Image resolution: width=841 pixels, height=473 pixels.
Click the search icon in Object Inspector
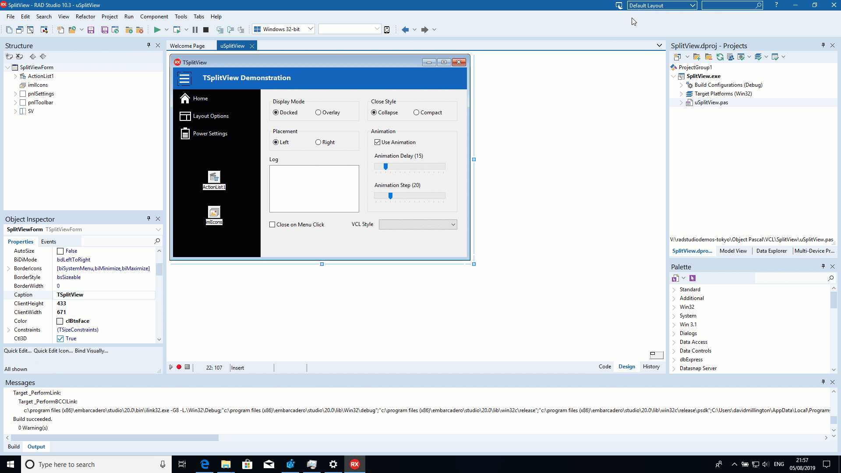pyautogui.click(x=157, y=241)
